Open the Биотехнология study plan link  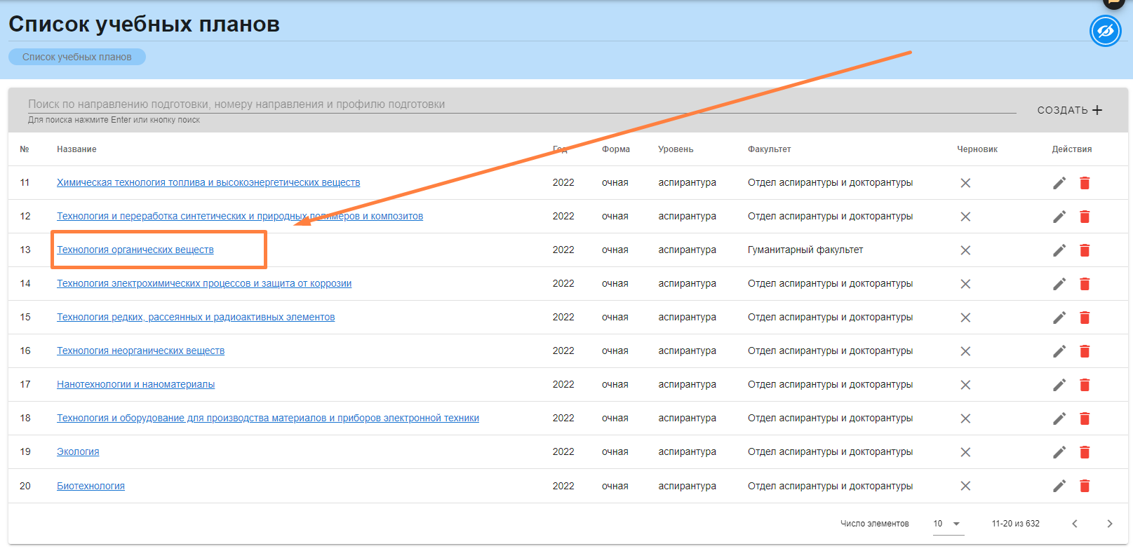[90, 486]
